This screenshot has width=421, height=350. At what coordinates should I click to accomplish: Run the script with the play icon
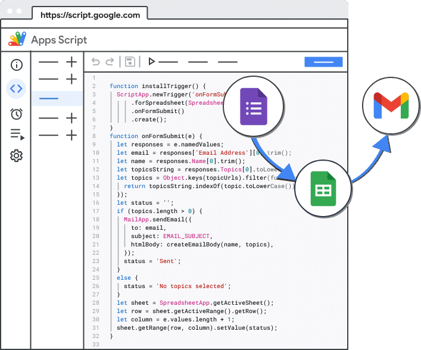click(152, 61)
